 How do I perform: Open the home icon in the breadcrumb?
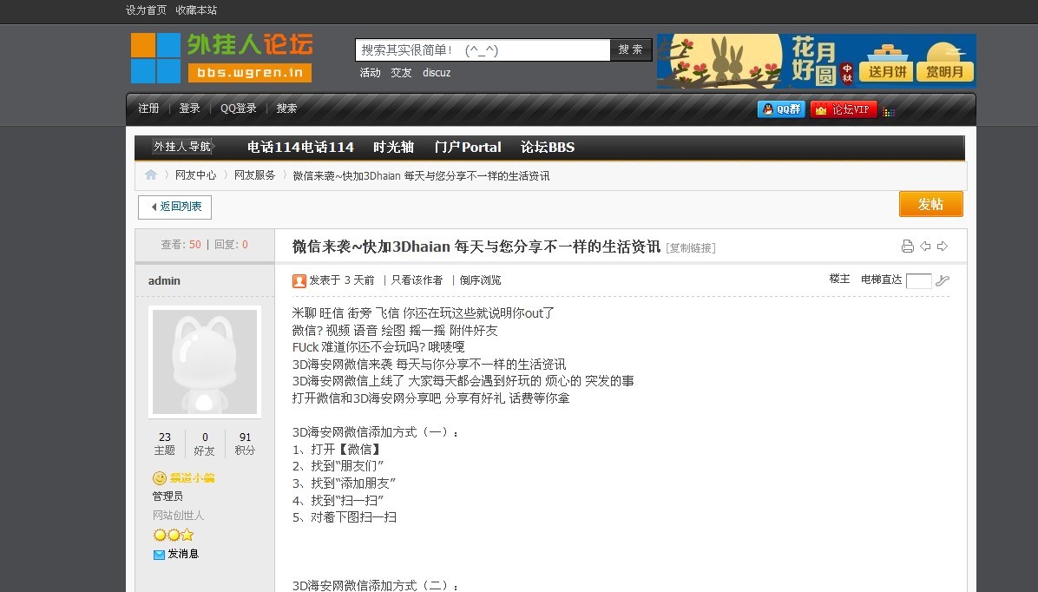click(x=151, y=174)
